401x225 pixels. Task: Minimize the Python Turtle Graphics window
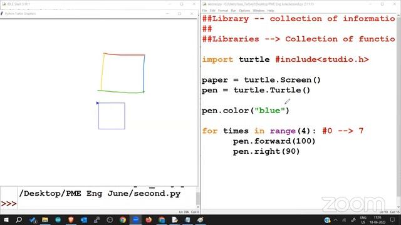[x=167, y=14]
